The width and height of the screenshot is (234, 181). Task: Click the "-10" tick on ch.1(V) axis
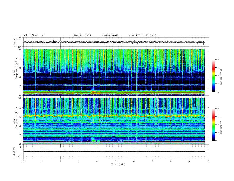point(19,47)
